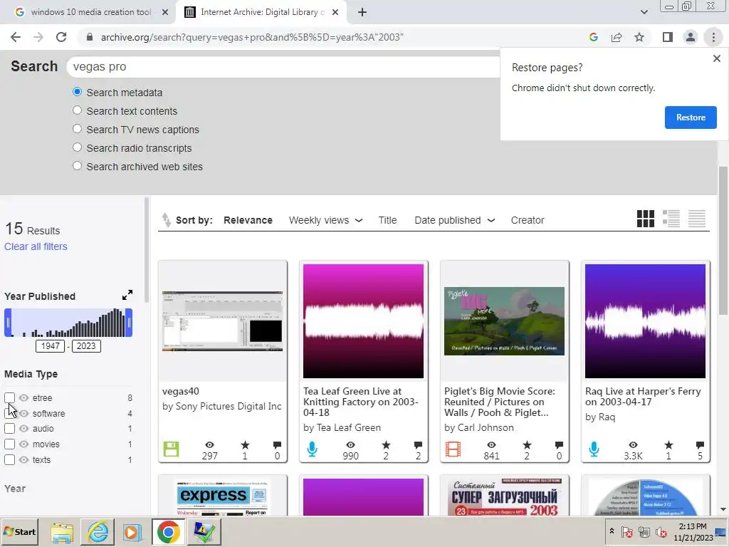The width and height of the screenshot is (729, 547).
Task: Click the favorites star on Raq card
Action: pyautogui.click(x=668, y=445)
